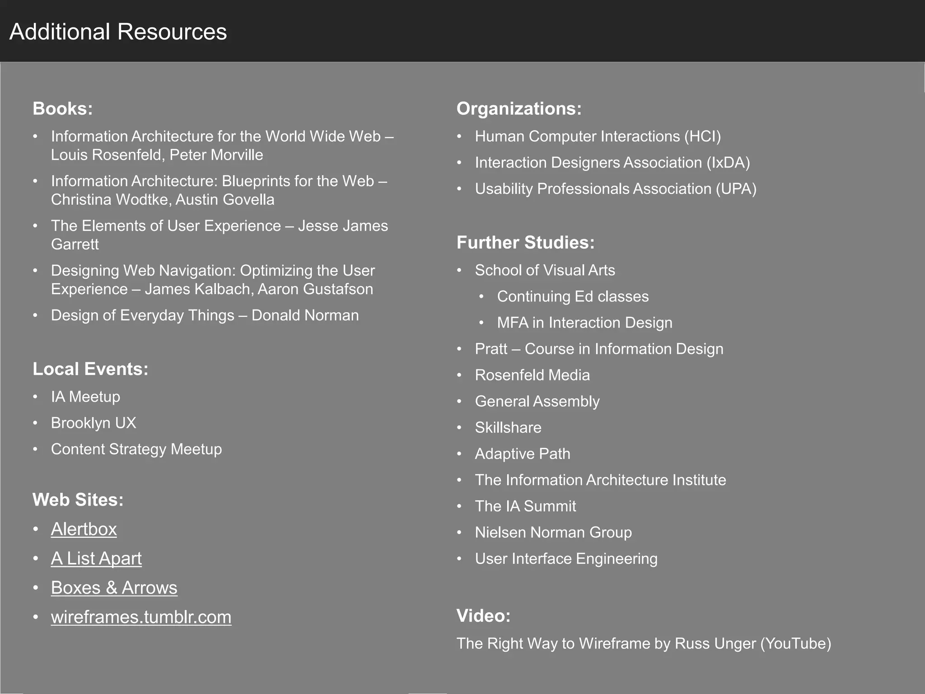Screen dimensions: 925x694
Task: Open the Boxes & Arrows link
Action: click(x=114, y=588)
